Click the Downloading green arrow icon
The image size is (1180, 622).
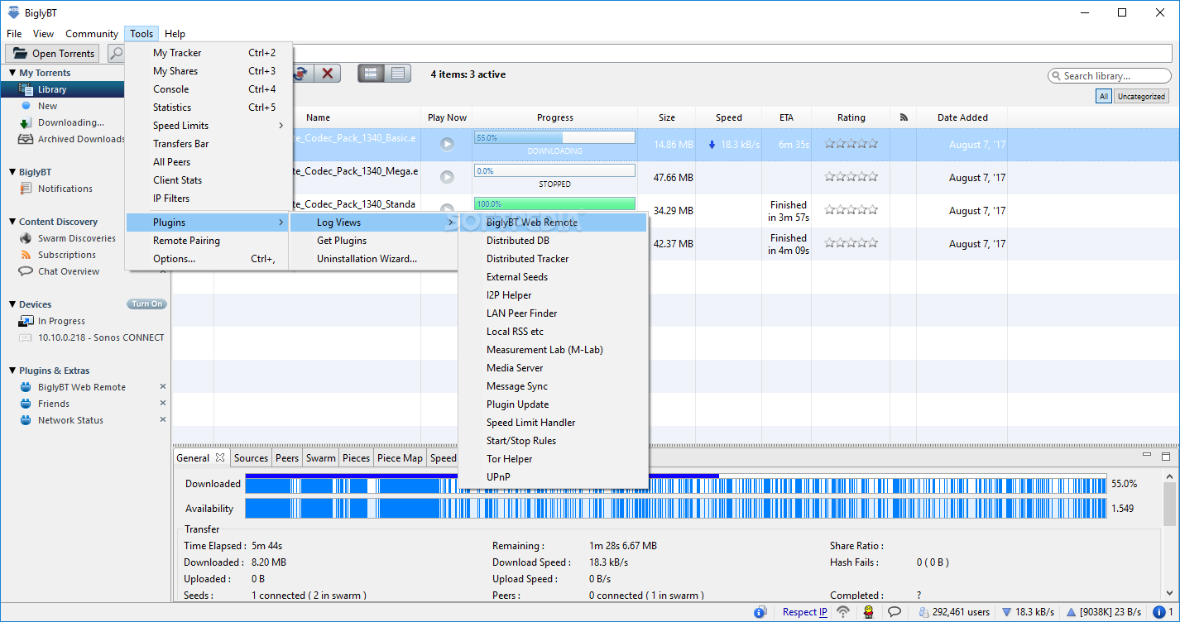point(26,122)
